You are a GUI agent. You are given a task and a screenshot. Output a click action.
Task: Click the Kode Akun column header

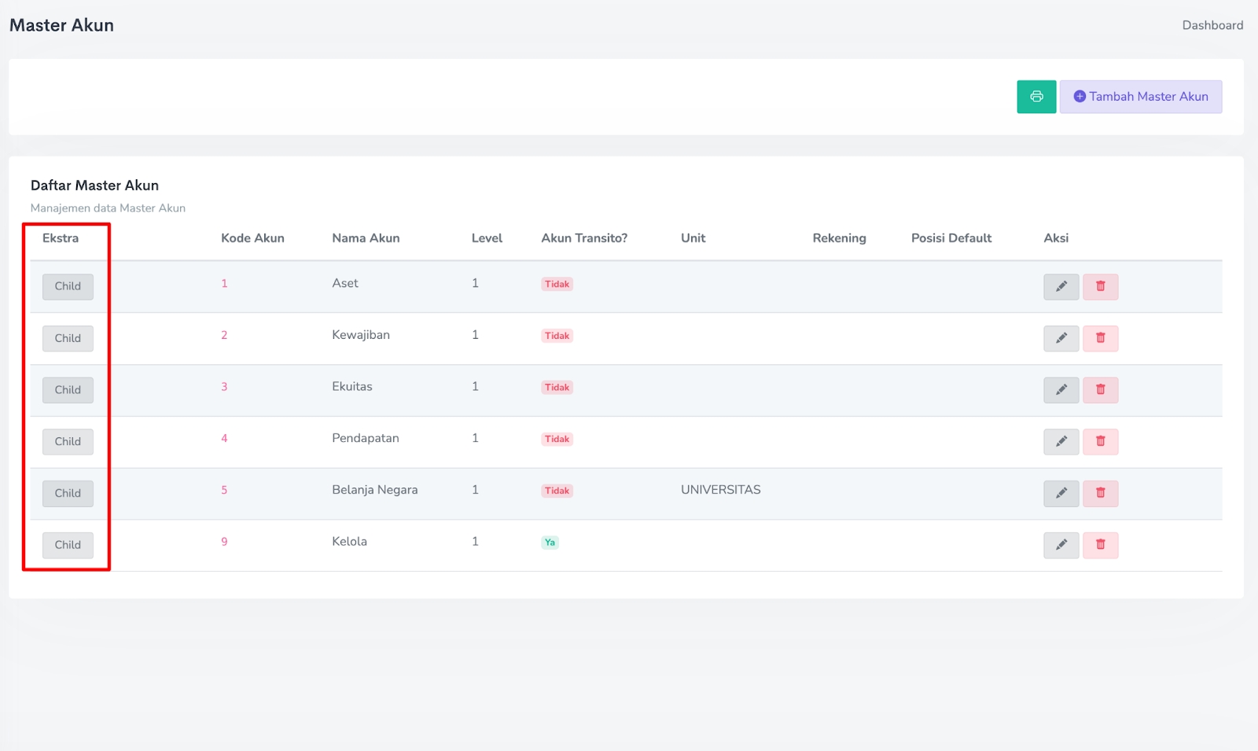pos(252,238)
